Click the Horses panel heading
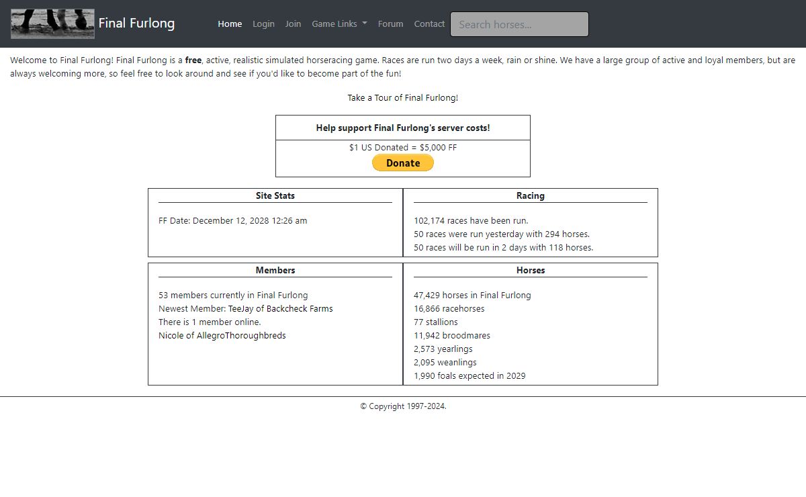Viewport: 806px width, 497px height. click(530, 270)
